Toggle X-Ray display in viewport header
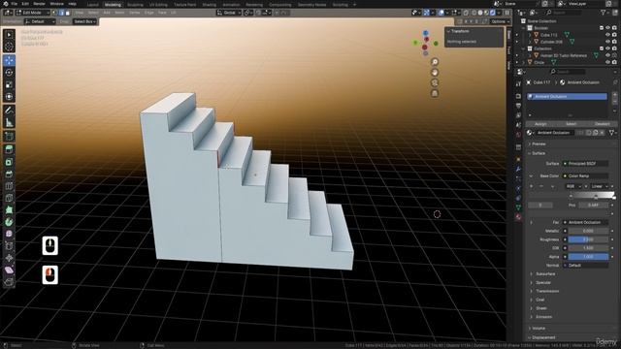Viewport: 621px width, 349px height. coord(466,13)
